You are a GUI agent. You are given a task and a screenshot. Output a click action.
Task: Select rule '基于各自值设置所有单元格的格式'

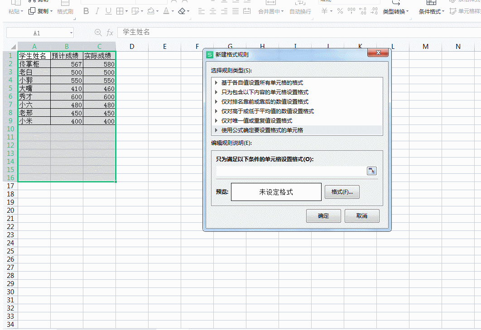click(262, 82)
